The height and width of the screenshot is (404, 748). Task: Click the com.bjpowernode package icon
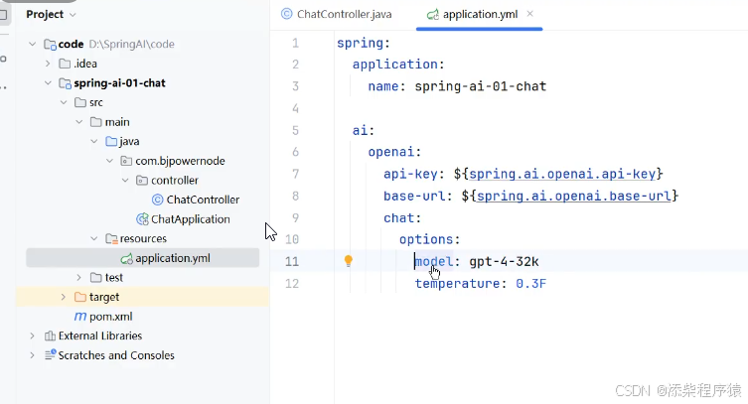pos(126,161)
